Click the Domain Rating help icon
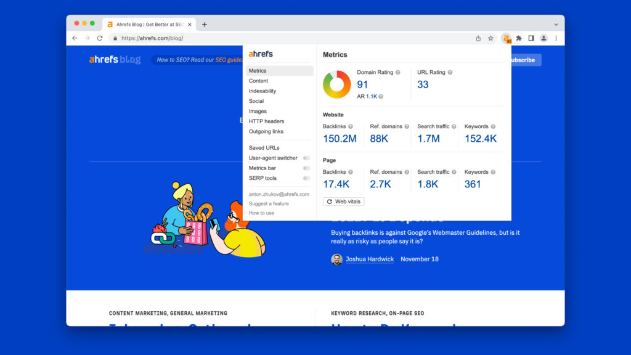The height and width of the screenshot is (355, 631). [397, 73]
